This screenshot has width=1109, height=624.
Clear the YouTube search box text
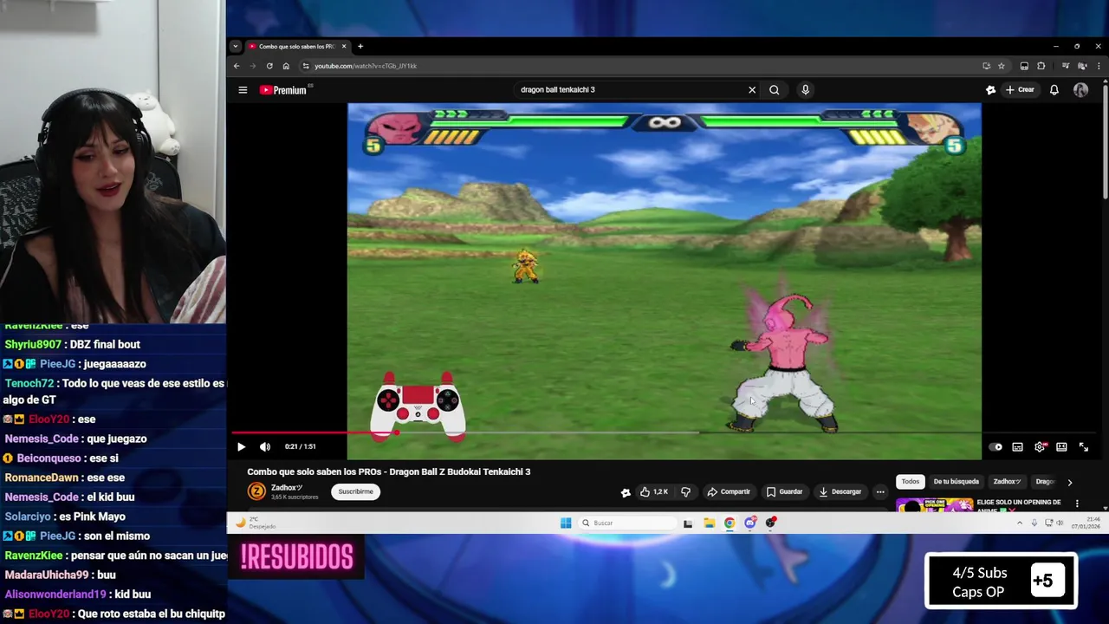coord(752,89)
